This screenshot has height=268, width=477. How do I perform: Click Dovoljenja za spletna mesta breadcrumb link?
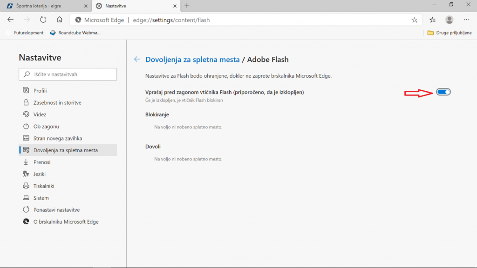click(192, 59)
